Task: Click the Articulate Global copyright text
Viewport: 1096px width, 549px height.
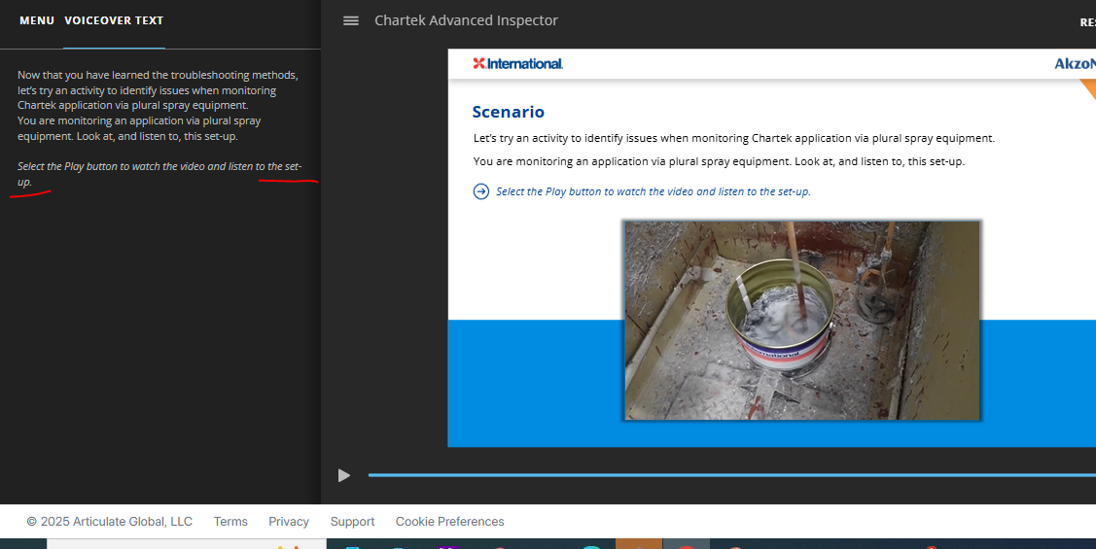Action: pos(110,522)
